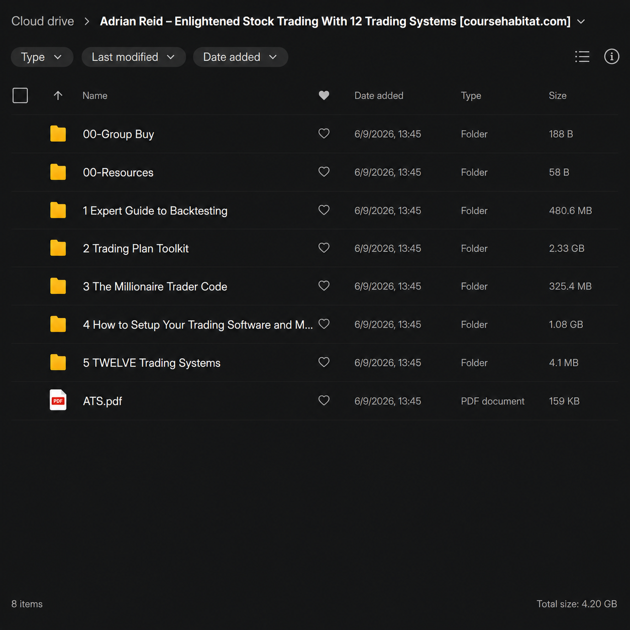Click the Total size: 4.20 GB text

(x=577, y=604)
